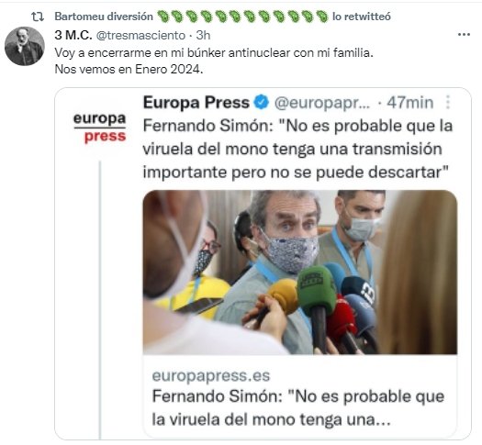Open the Fernando Simón press photo

coord(300,273)
